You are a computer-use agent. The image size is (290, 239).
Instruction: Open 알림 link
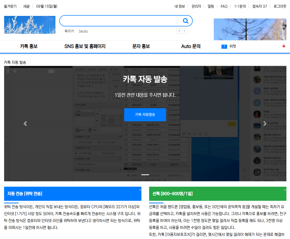(x=211, y=6)
